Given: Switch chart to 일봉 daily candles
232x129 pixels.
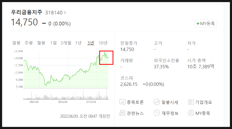Looking at the screenshot, I should click(16, 43).
